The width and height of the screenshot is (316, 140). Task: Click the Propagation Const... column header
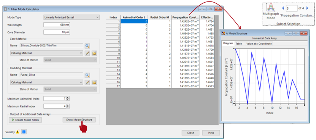click(186, 17)
